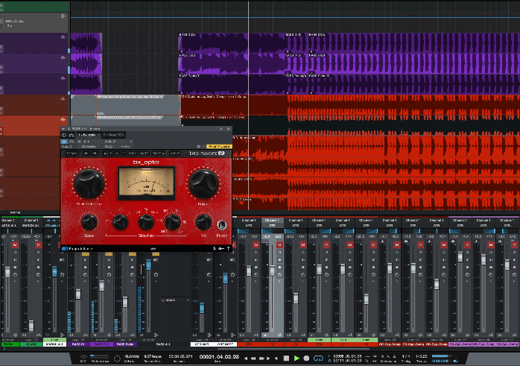
Task: Toggle the Power switch on the bx_opto plugin
Action: click(x=221, y=225)
